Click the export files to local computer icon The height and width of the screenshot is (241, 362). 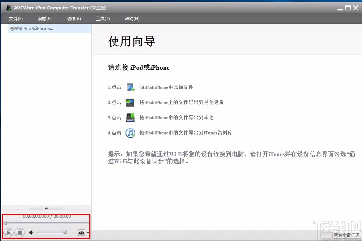130,117
